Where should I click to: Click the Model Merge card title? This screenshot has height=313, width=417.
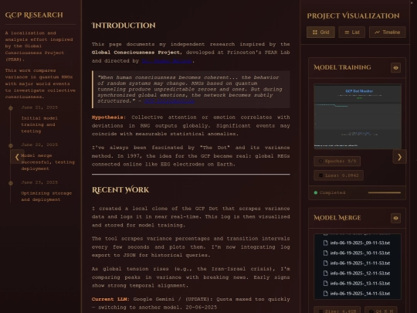coord(337,218)
